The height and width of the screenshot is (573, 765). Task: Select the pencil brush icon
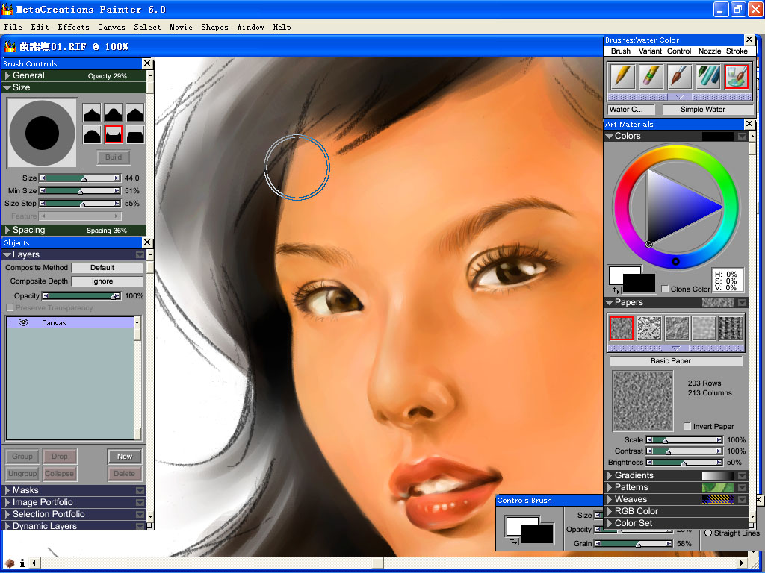(623, 77)
